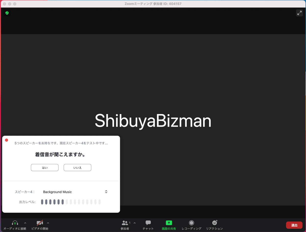This screenshot has height=232, width=306.
Task: Click the red 退出 leave button
Action: [294, 225]
